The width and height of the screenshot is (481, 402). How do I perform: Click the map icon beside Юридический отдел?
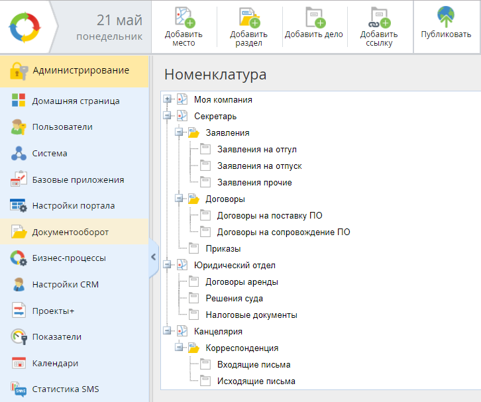click(x=182, y=265)
